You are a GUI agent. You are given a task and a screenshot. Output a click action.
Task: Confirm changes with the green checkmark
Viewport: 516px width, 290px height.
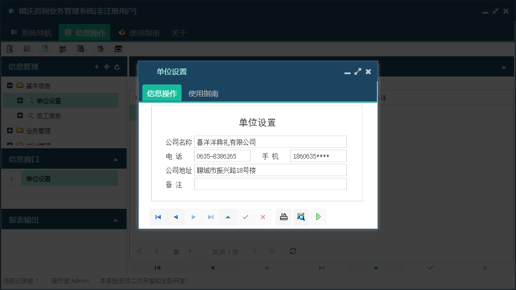[x=245, y=217]
